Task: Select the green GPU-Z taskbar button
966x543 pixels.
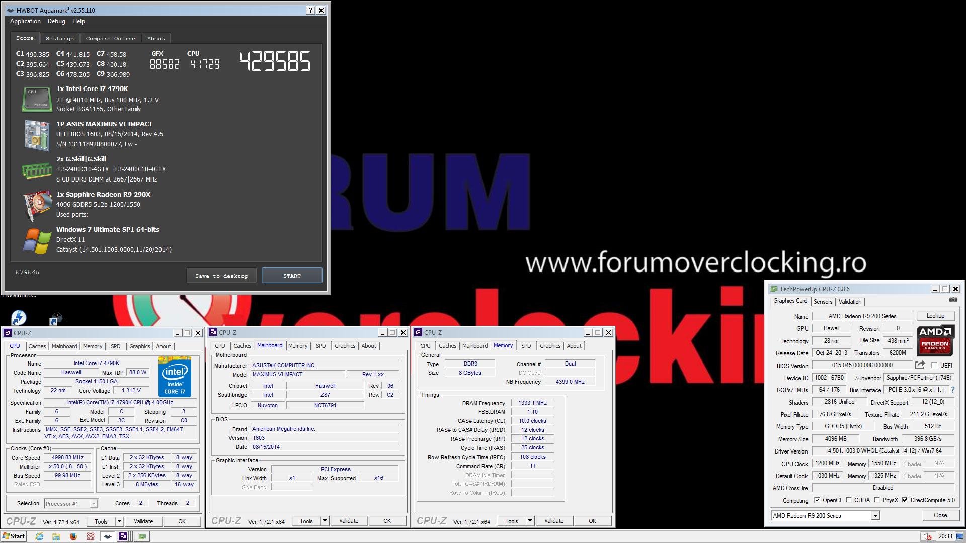Action: 142,536
